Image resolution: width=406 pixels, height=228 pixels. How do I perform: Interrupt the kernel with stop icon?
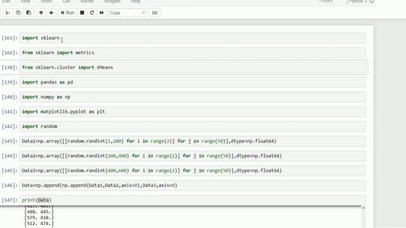pyautogui.click(x=82, y=13)
